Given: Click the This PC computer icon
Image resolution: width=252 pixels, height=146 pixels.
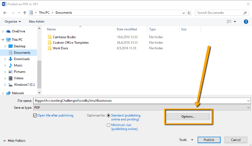Looking at the screenshot, I should pyautogui.click(x=9, y=40).
